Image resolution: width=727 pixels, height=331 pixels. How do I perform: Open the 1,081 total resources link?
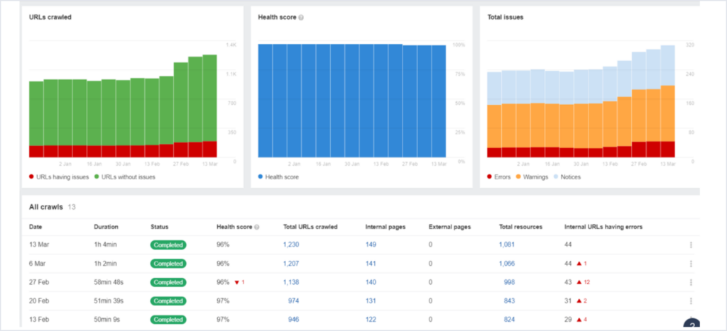508,245
